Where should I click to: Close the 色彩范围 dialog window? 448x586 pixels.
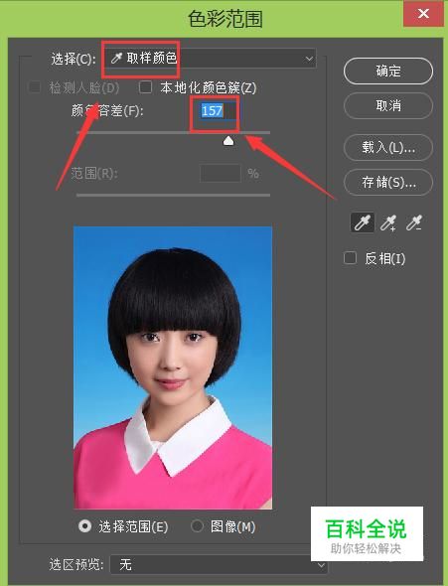pos(423,14)
